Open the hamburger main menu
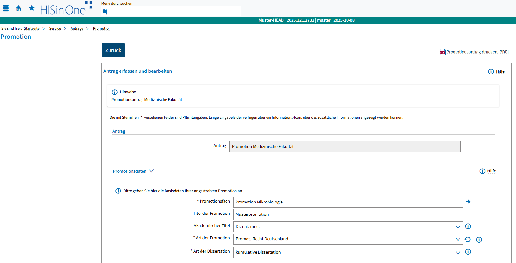Image resolution: width=516 pixels, height=263 pixels. pos(6,8)
